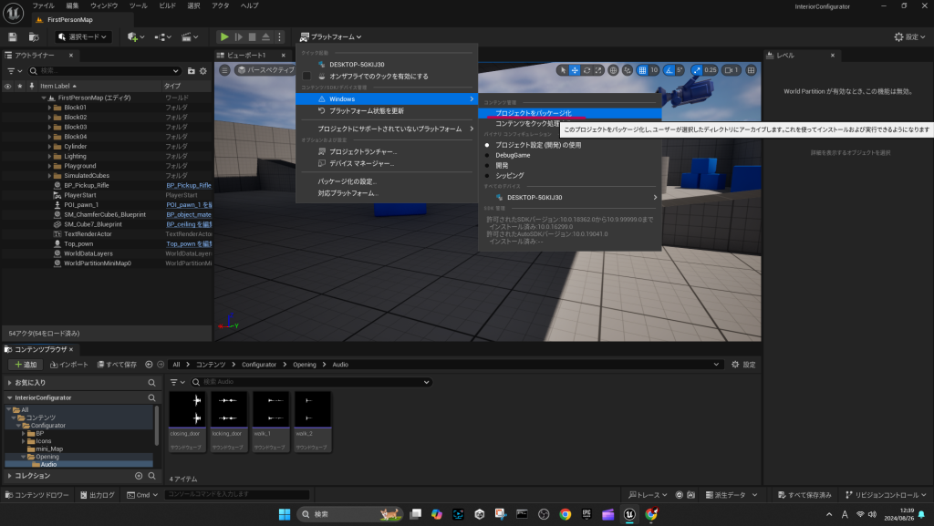The height and width of the screenshot is (526, 934).
Task: Select DebugGame binary configuration
Action: pyautogui.click(x=512, y=155)
